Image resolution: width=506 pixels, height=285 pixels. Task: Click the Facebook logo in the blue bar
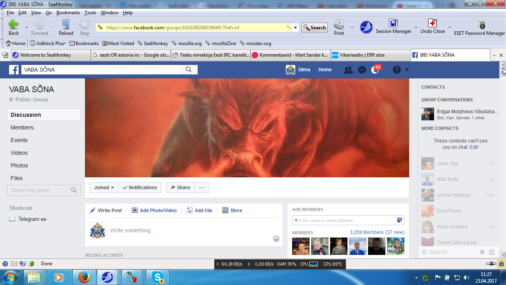(x=14, y=70)
